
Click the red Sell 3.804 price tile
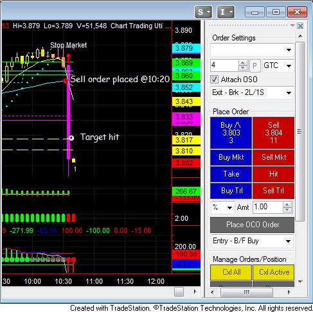274,133
